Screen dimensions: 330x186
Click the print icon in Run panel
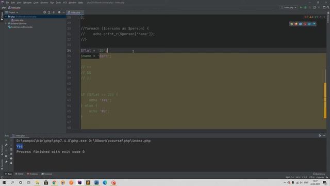(11, 159)
